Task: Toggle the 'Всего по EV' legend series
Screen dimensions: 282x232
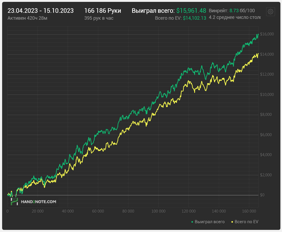Action: pos(245,222)
